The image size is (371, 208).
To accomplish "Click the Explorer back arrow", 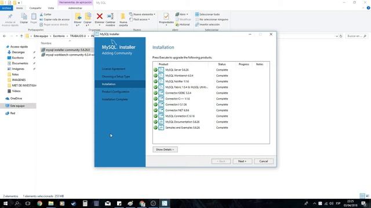I will (x=5, y=36).
